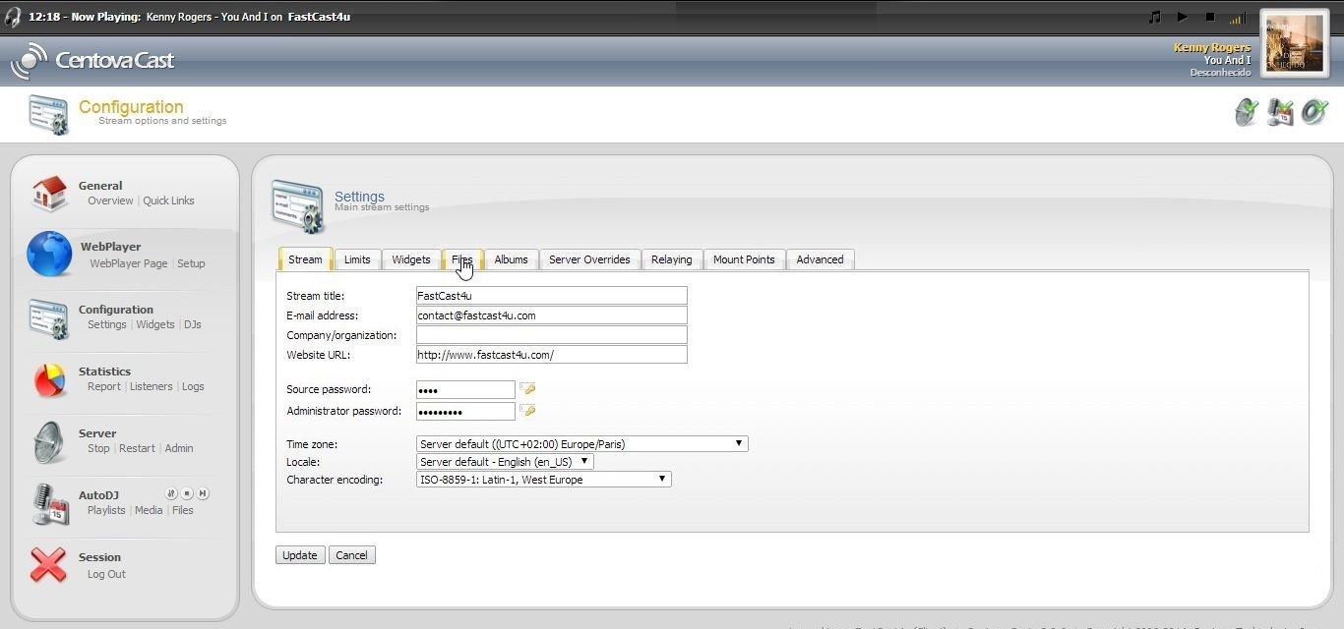
Task: Click the Administrator password field
Action: (465, 411)
